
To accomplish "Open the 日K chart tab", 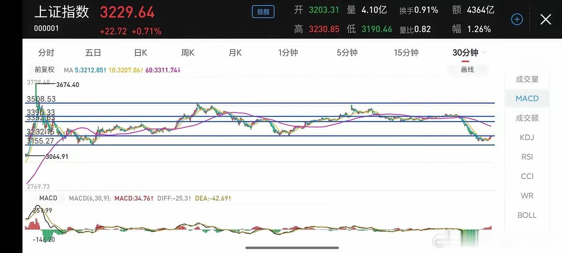I will pyautogui.click(x=140, y=53).
